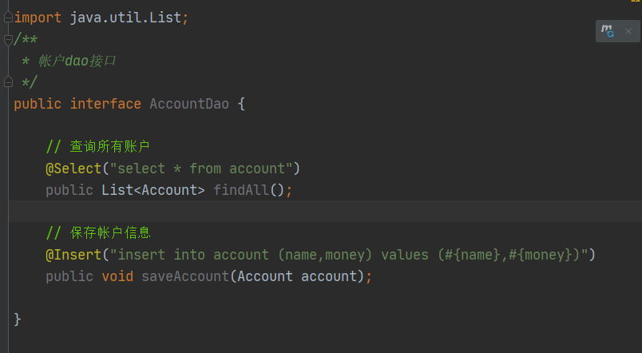The image size is (642, 353).
Task: Place the cursor in the saveAccount method name
Action: (185, 276)
